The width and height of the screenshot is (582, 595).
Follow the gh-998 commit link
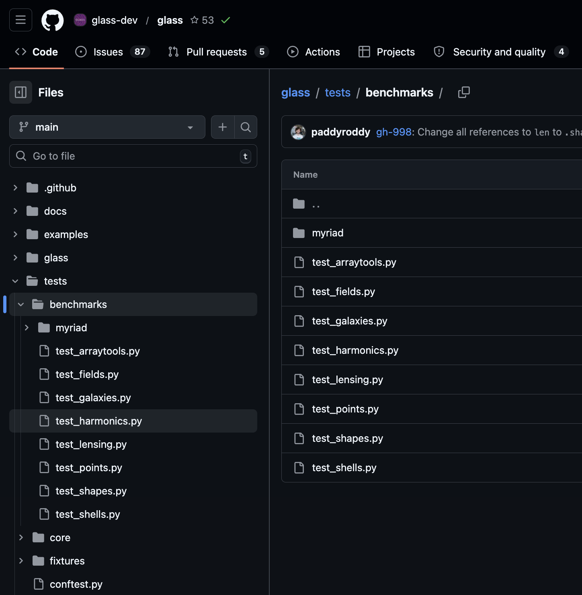393,132
